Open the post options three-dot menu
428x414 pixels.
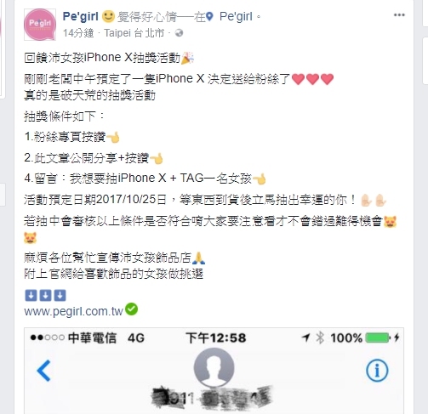click(x=399, y=15)
